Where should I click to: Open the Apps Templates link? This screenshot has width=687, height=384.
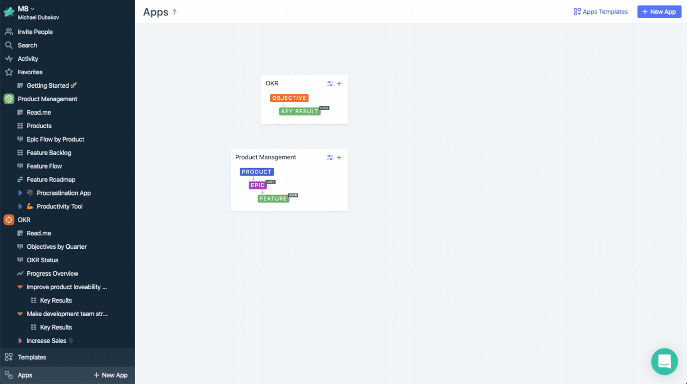coord(601,12)
